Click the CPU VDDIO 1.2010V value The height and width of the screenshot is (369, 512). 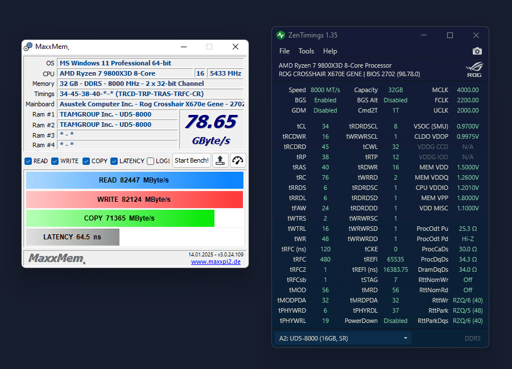point(468,188)
